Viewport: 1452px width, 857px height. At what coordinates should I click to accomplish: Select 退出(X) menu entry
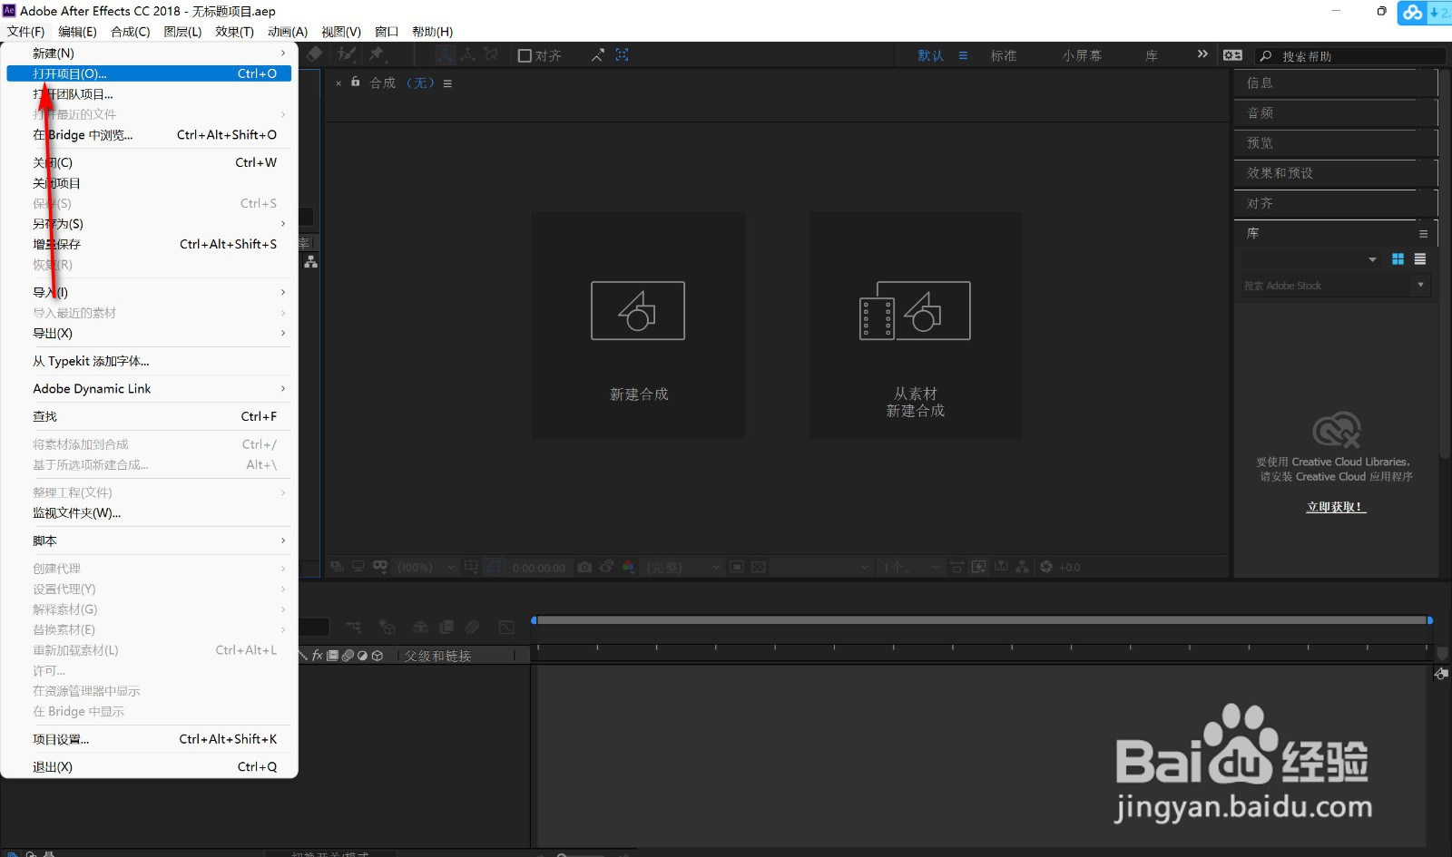150,767
